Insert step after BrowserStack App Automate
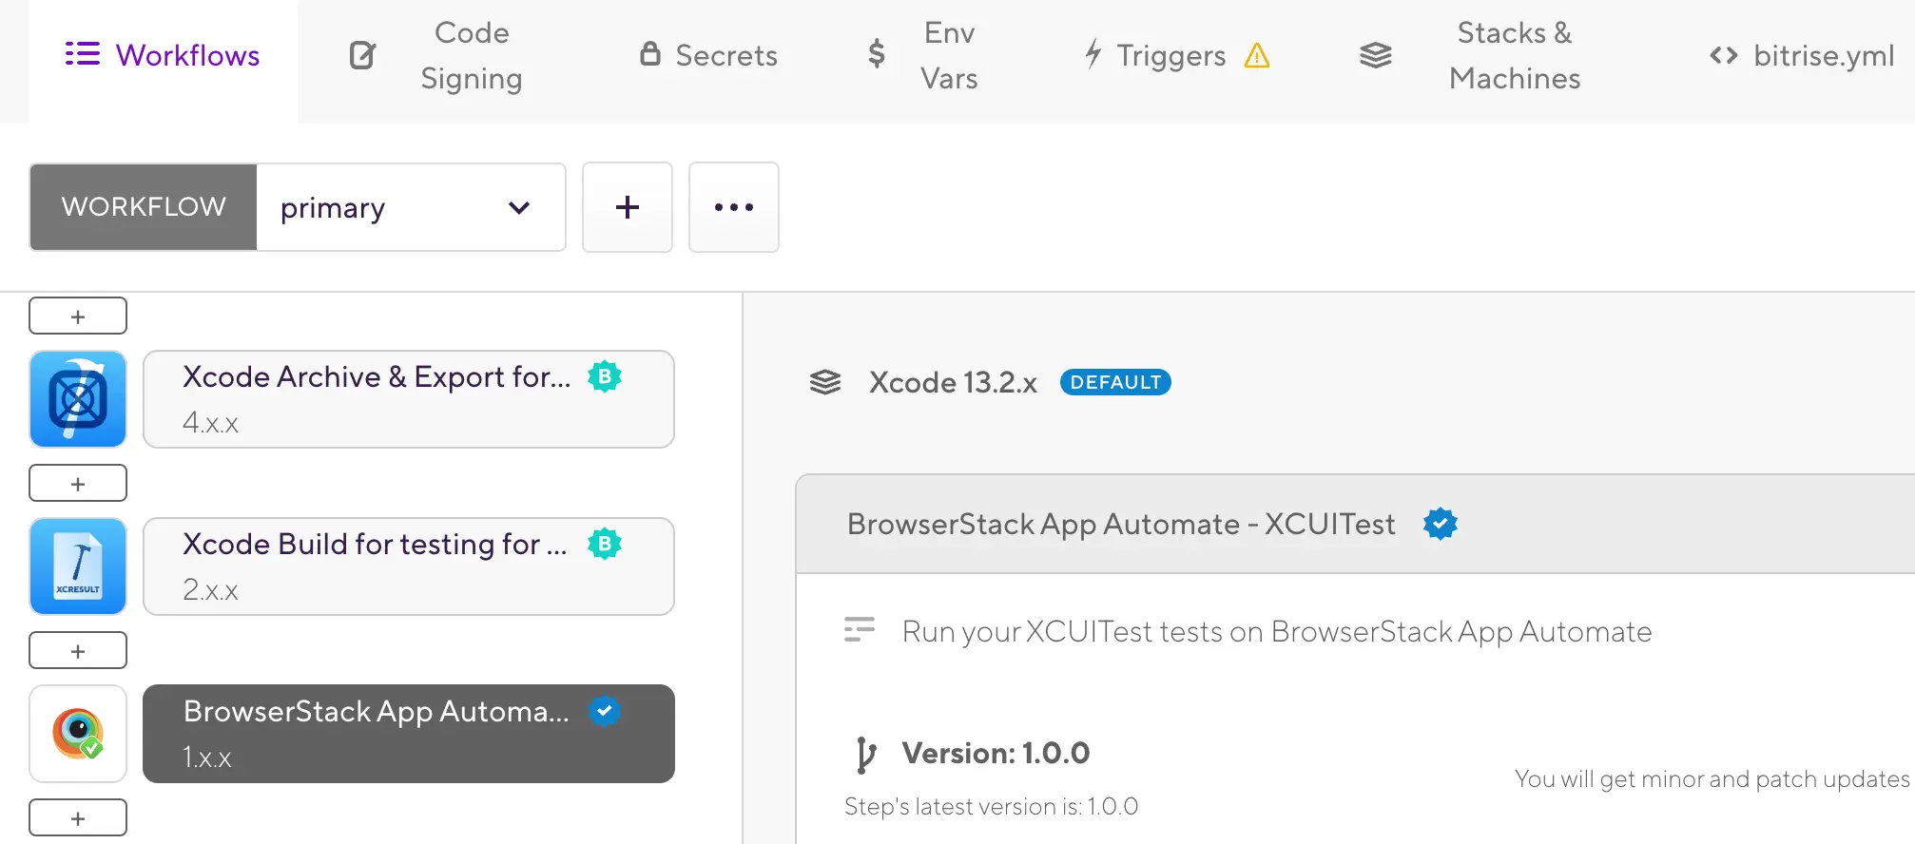The width and height of the screenshot is (1915, 844). point(78,817)
